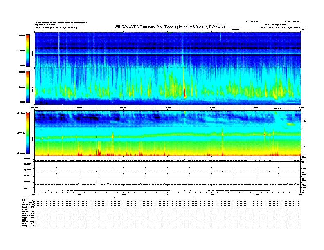Click the WIND/WAVES Summary Plot title
The width and height of the screenshot is (324, 250).
tap(170, 27)
